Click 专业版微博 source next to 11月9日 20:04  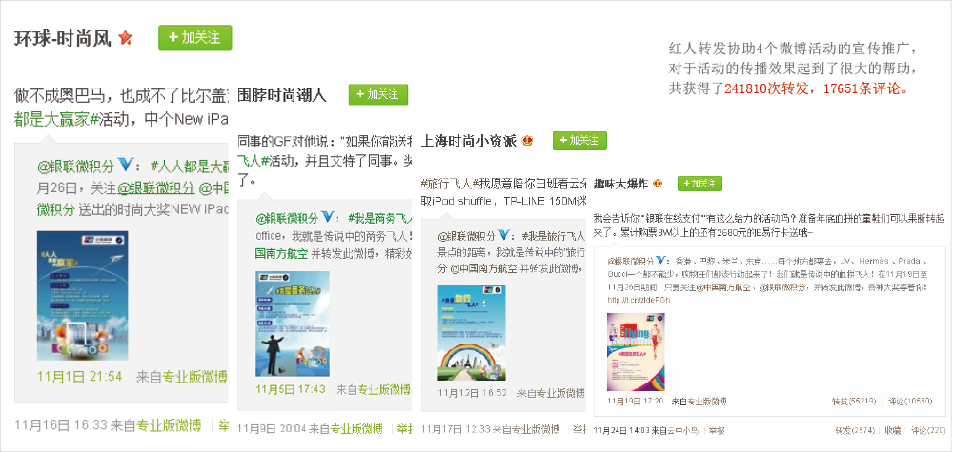[356, 429]
